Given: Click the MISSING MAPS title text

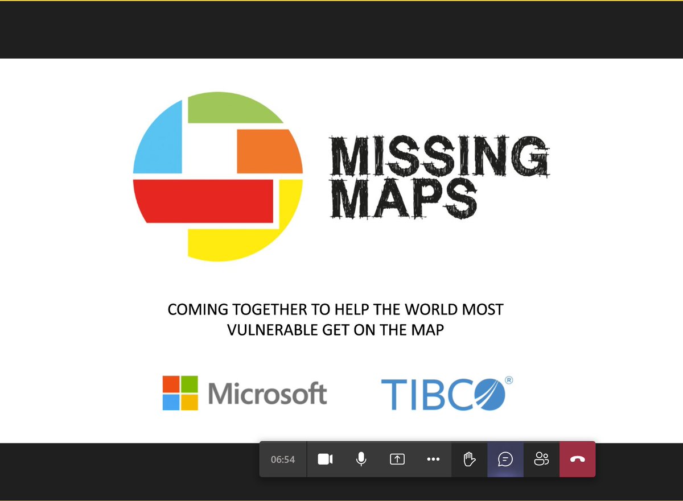Looking at the screenshot, I should (439, 178).
